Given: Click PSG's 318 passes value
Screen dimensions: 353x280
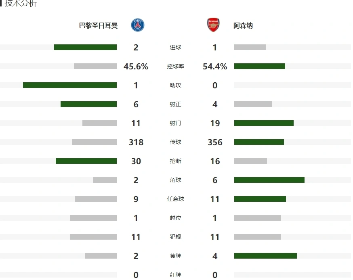Looking at the screenshot, I should click(136, 142).
